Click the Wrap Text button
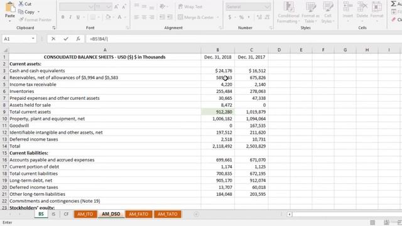Image resolution: width=402 pixels, height=226 pixels. pos(190,7)
